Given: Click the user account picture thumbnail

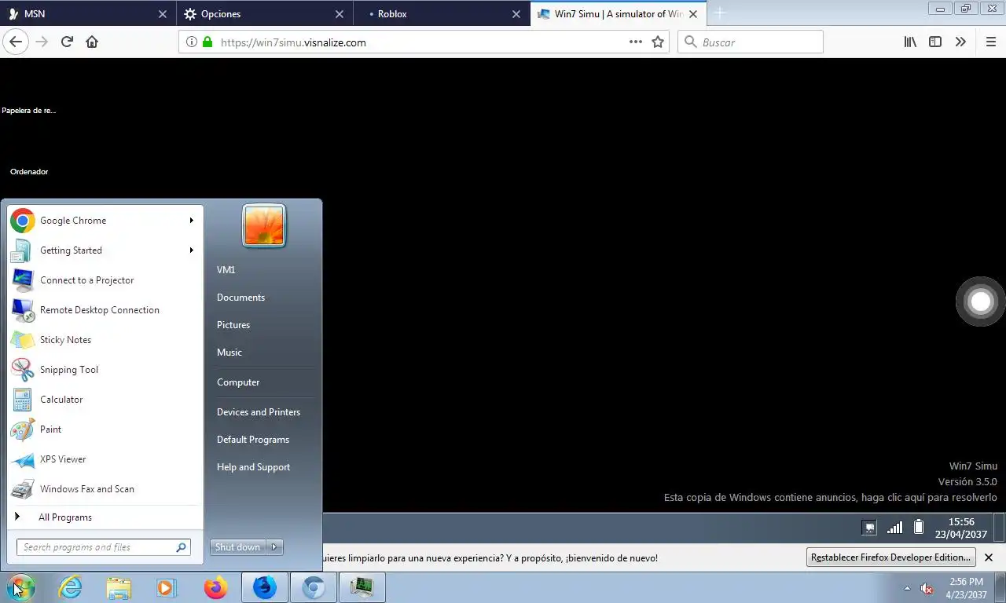Looking at the screenshot, I should point(264,226).
